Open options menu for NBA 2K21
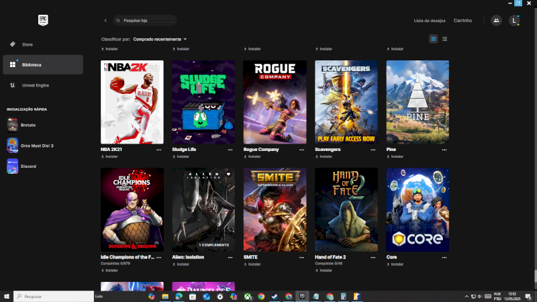The height and width of the screenshot is (302, 537). coord(159,150)
